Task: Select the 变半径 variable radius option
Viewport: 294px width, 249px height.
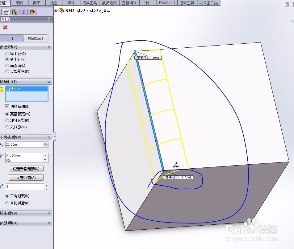Action: pyautogui.click(x=7, y=59)
